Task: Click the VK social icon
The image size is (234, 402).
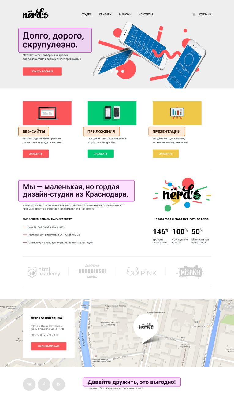Action: (x=29, y=384)
